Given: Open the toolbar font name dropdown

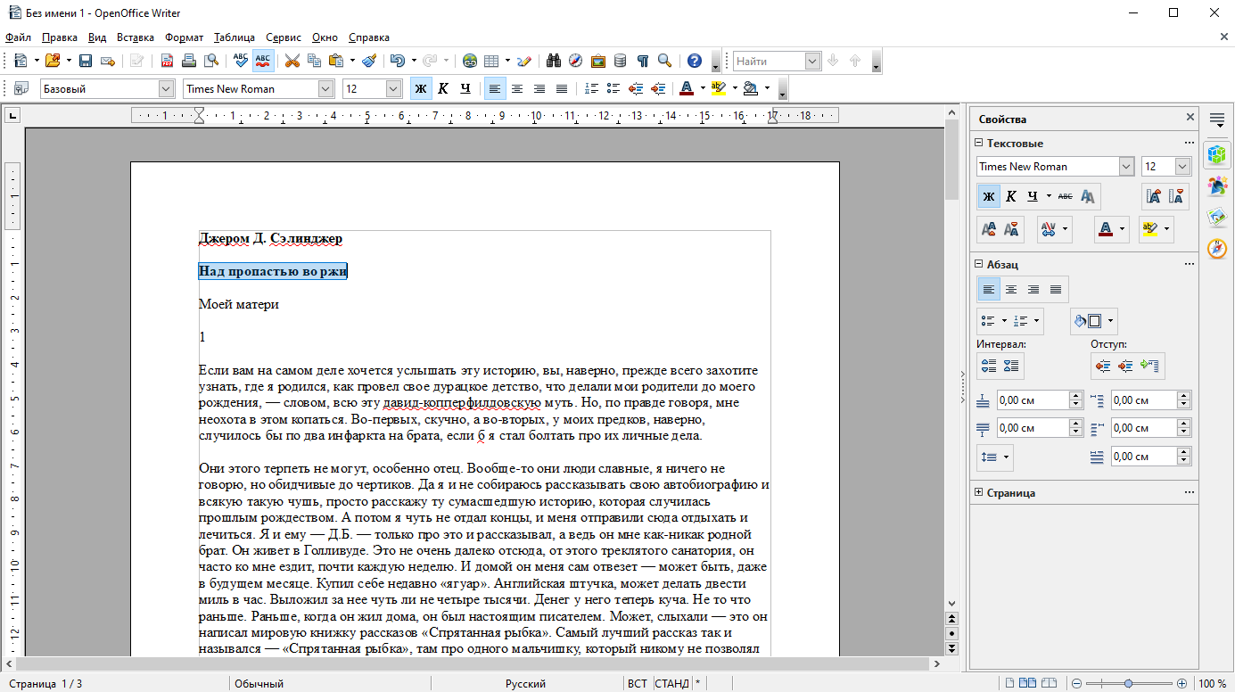Looking at the screenshot, I should coord(325,88).
